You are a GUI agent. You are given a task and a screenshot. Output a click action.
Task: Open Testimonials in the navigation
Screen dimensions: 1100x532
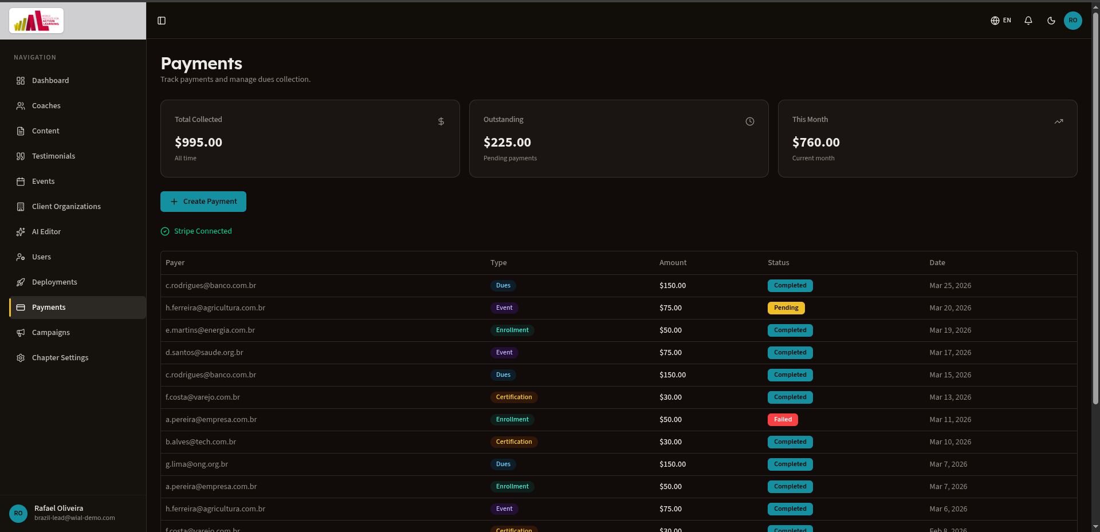click(77, 156)
